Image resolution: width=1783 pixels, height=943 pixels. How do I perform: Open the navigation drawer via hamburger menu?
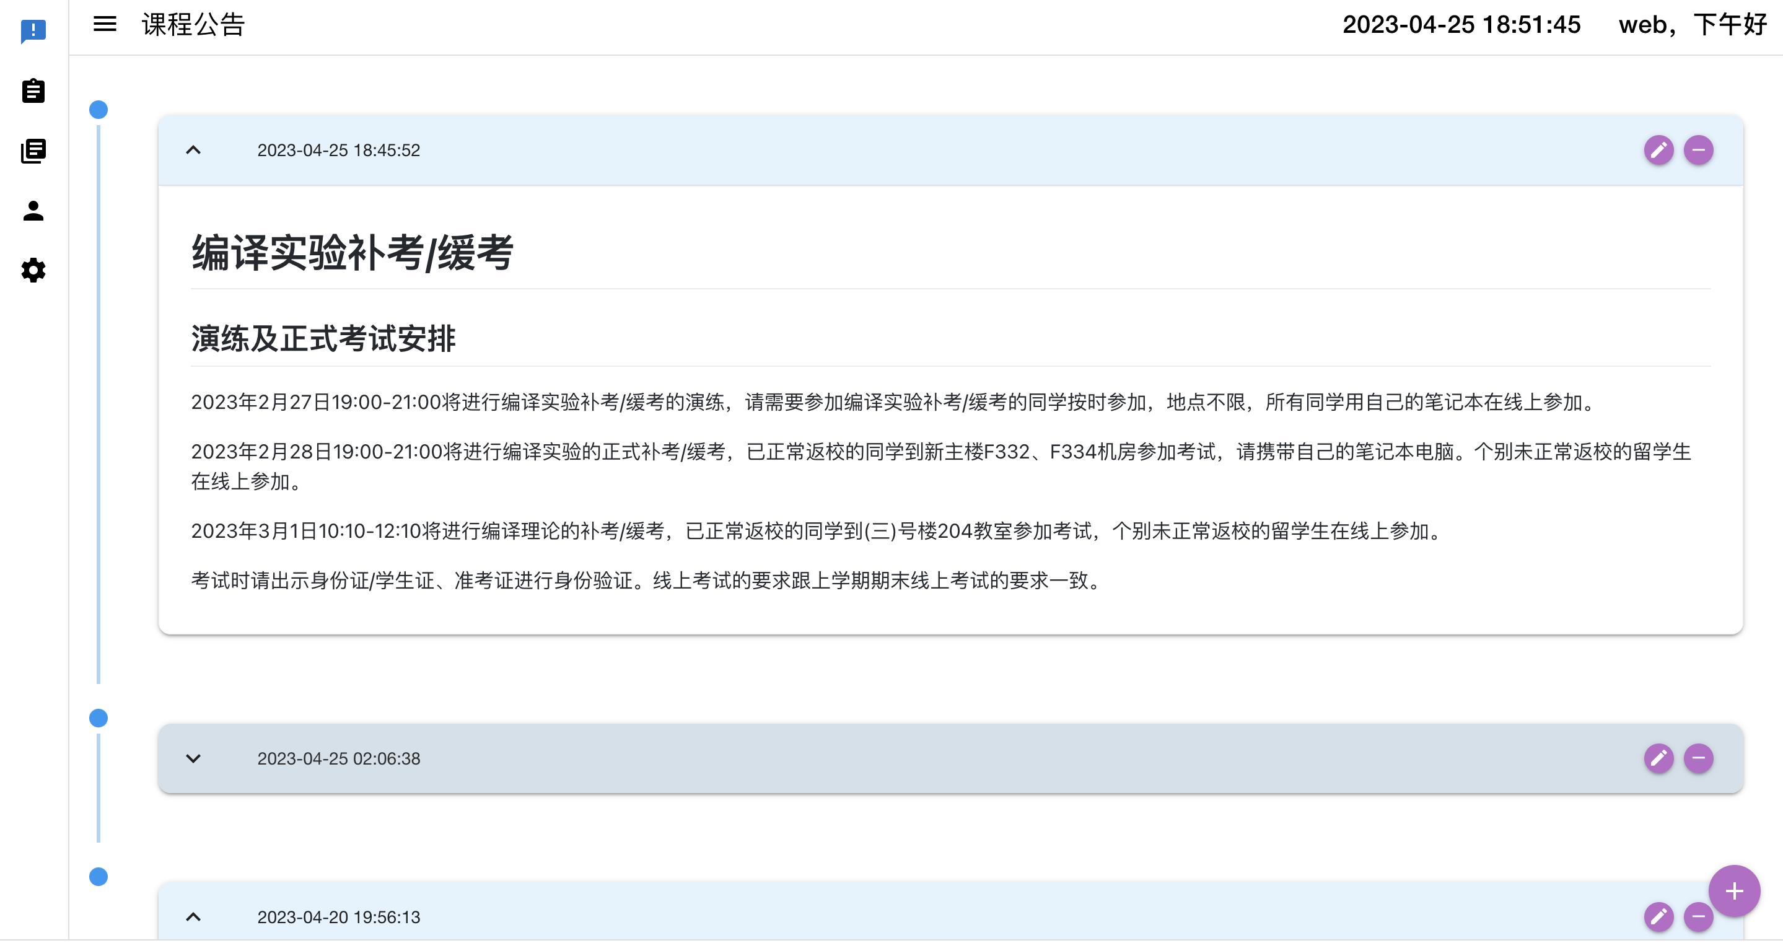click(x=105, y=24)
